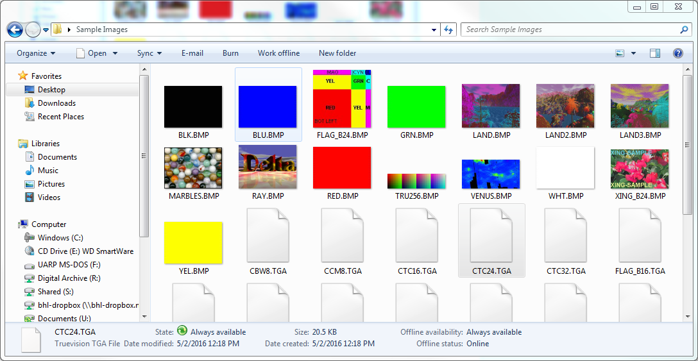Open CD Drive (E:) WD SmartWare
The width and height of the screenshot is (698, 361).
tap(85, 251)
